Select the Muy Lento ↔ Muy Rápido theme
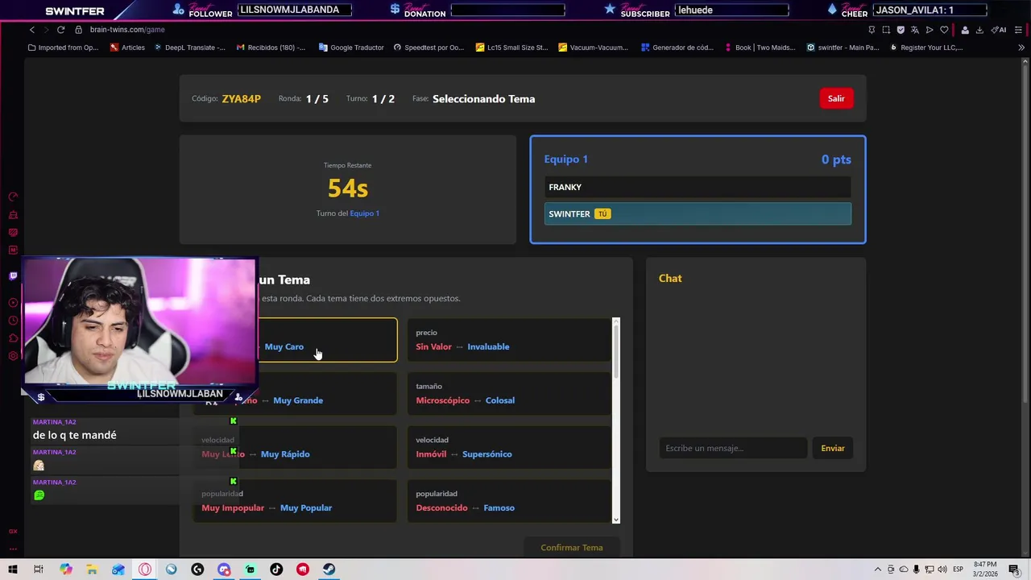 tap(295, 447)
